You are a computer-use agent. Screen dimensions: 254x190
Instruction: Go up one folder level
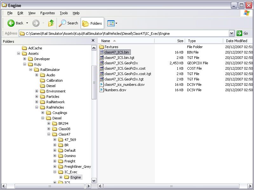tap(51, 23)
